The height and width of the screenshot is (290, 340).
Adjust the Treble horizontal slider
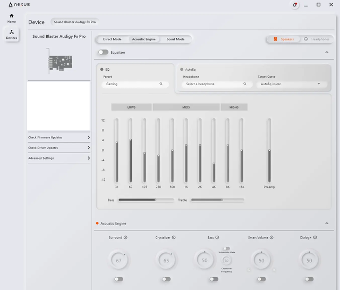click(x=217, y=200)
